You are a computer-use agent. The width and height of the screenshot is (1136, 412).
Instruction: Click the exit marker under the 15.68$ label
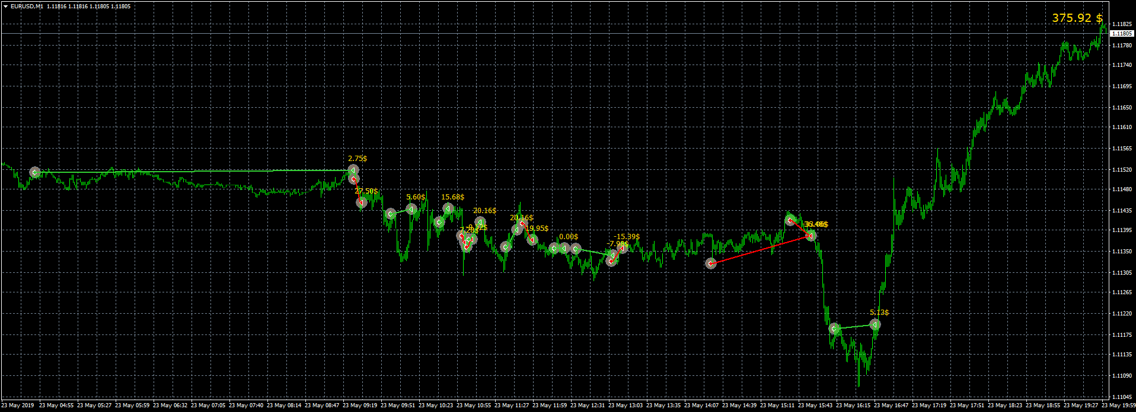click(x=448, y=208)
